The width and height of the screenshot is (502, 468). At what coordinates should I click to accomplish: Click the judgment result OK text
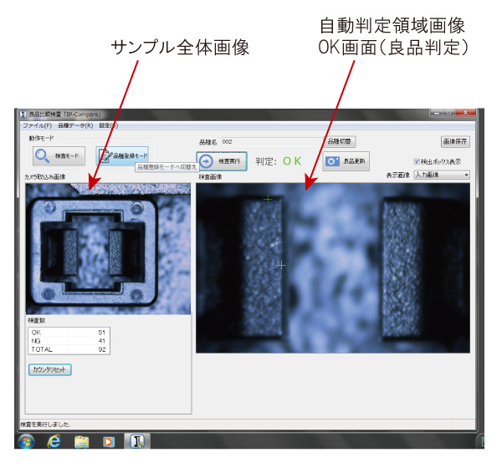(292, 161)
